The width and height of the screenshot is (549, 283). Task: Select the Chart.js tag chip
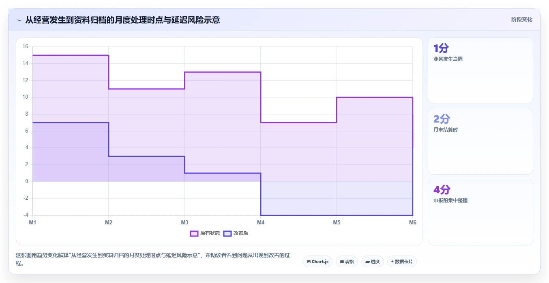tap(317, 262)
